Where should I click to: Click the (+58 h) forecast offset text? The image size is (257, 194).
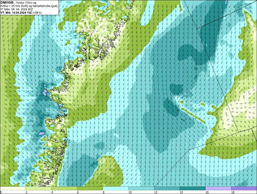[37, 13]
